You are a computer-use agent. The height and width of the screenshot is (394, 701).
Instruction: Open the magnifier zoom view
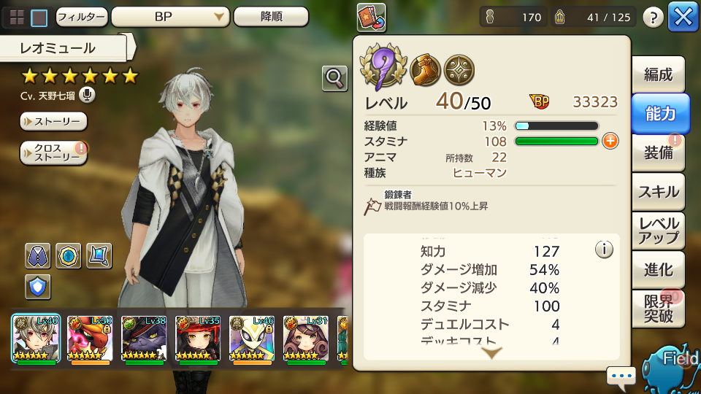click(x=334, y=78)
